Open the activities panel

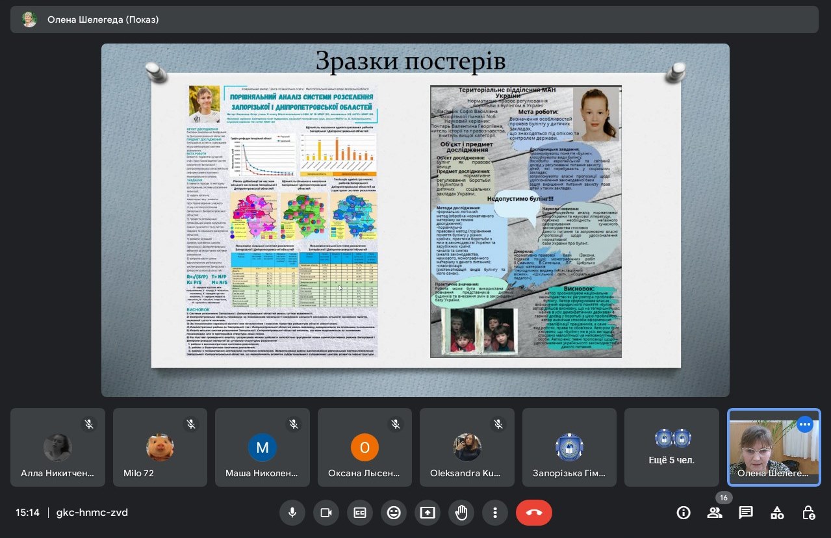click(777, 513)
